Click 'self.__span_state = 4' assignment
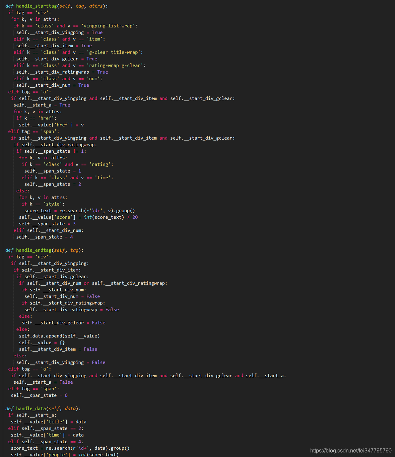This screenshot has width=395, height=457. tap(45, 237)
